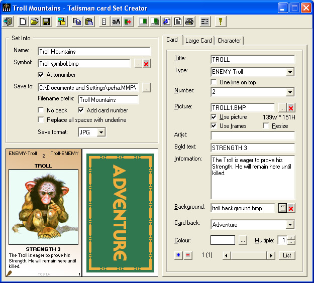Check the One line on top option
Viewport: 314px width, 283px height.
point(214,82)
